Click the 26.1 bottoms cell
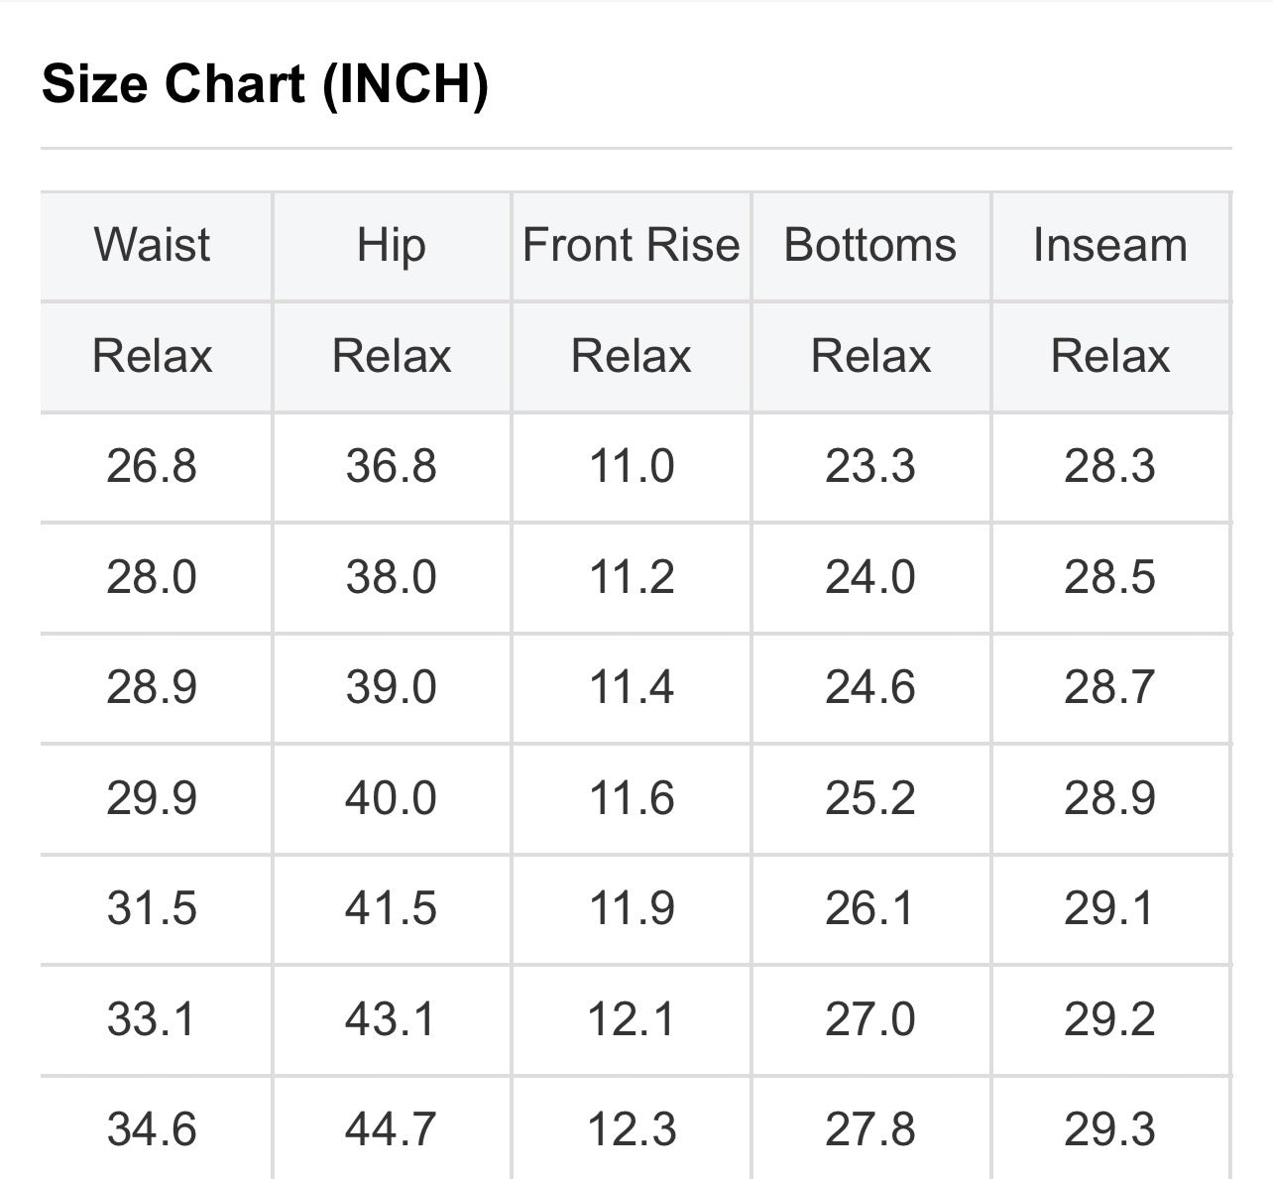 870,908
